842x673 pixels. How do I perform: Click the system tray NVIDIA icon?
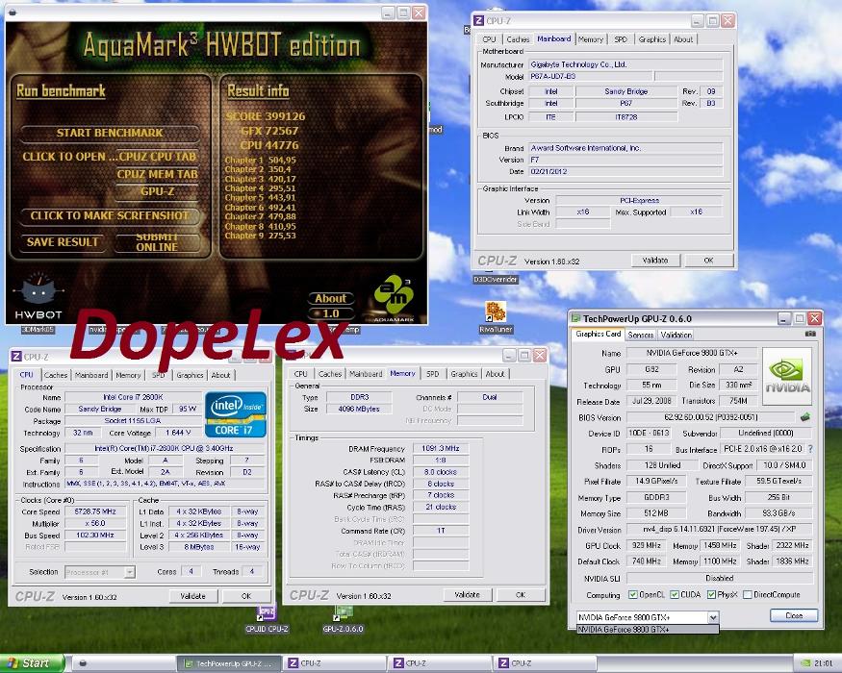(x=806, y=663)
